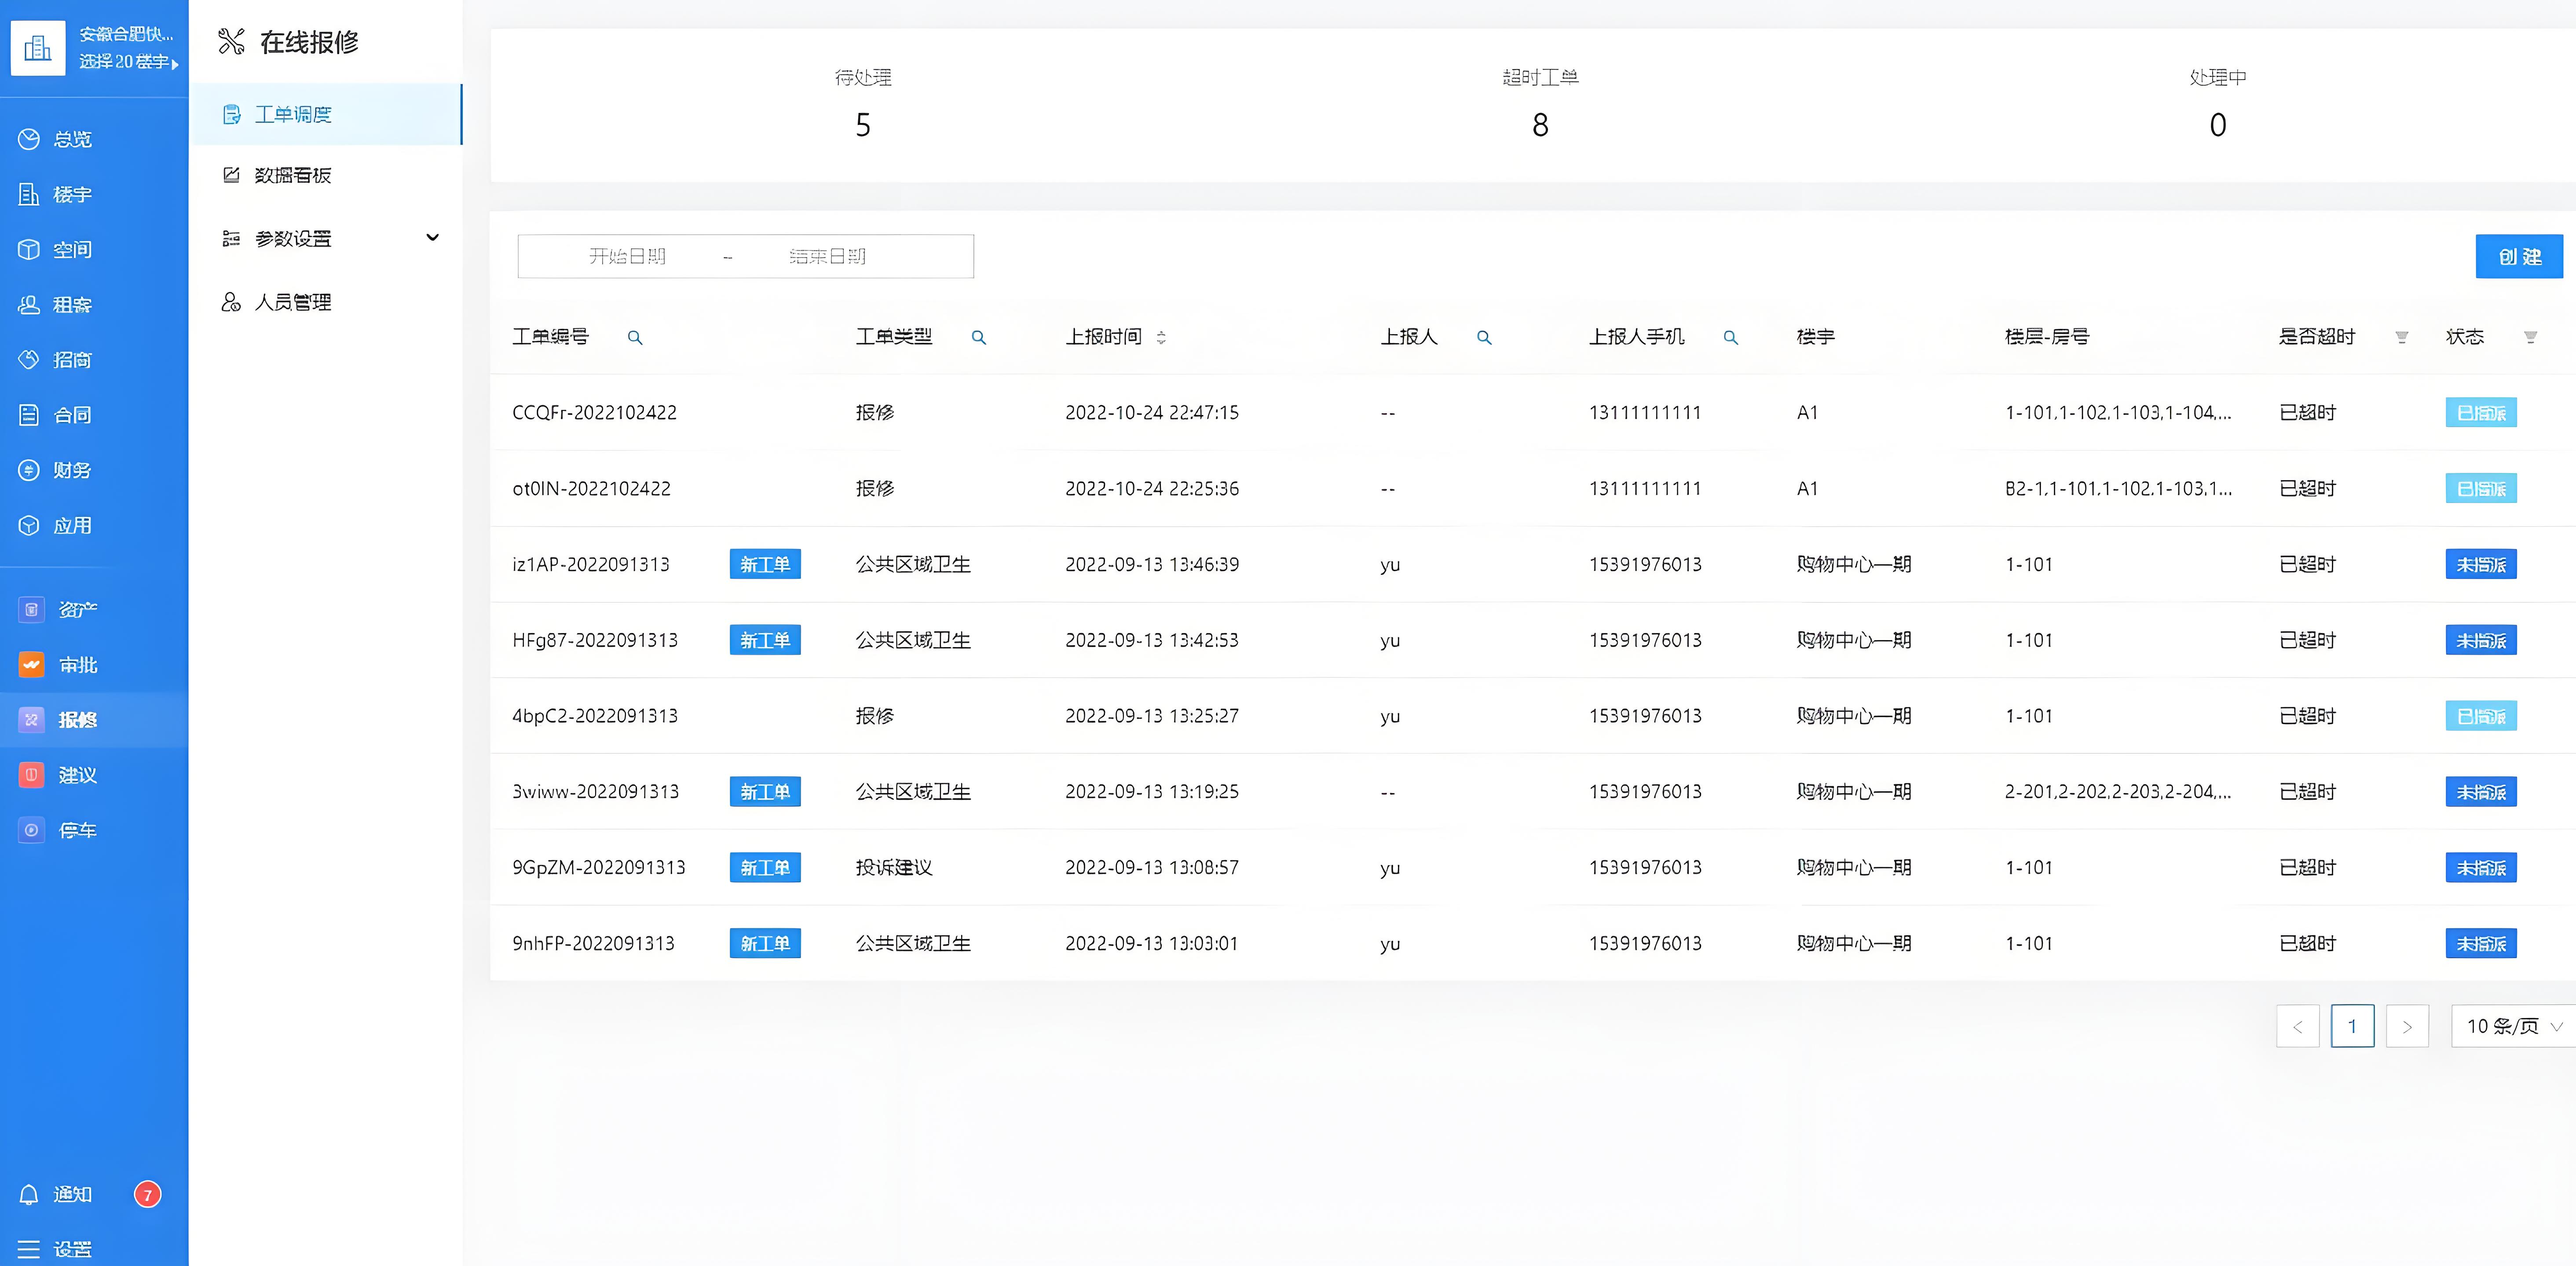
Task: Open the 财务 finance icon
Action: coord(29,469)
